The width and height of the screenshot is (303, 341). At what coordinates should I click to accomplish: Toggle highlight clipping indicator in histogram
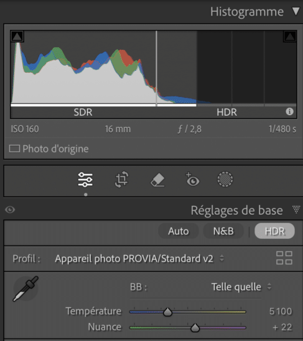290,36
